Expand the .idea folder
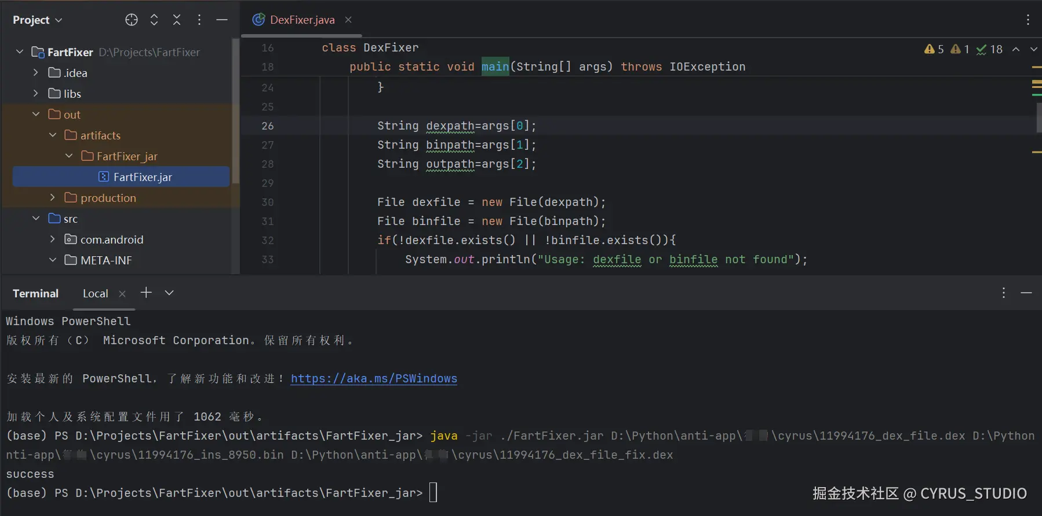Viewport: 1042px width, 516px height. [36, 73]
